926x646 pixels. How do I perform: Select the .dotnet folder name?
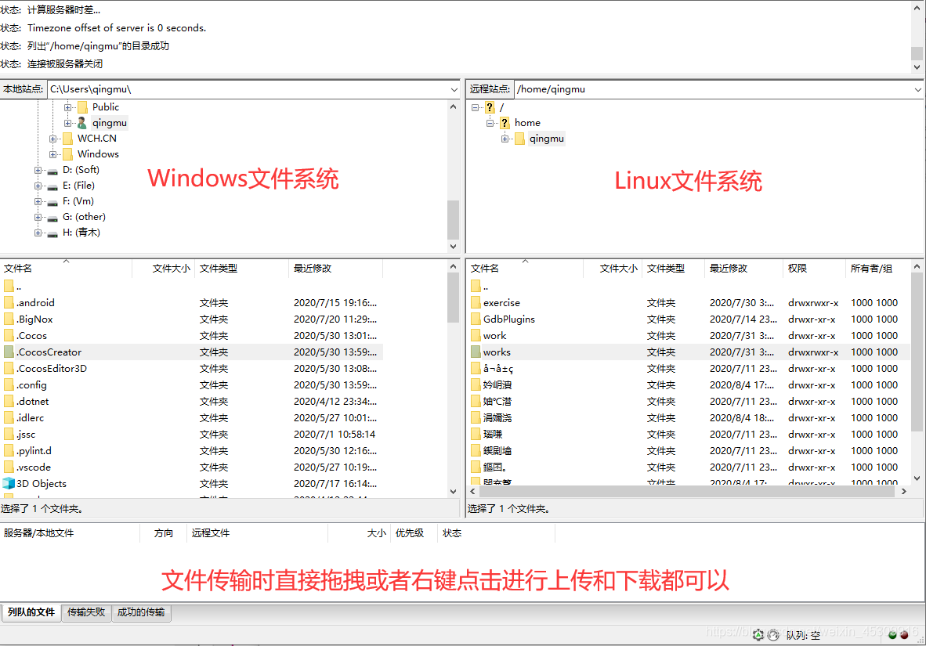coord(33,402)
